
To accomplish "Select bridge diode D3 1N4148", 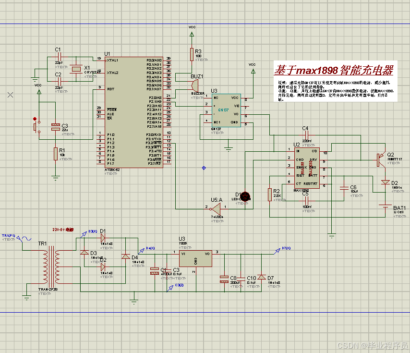I will click(84, 252).
